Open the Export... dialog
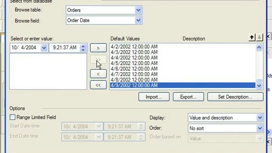 188,97
